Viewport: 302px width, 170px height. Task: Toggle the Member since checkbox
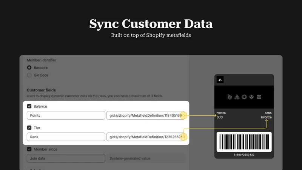tap(29, 149)
